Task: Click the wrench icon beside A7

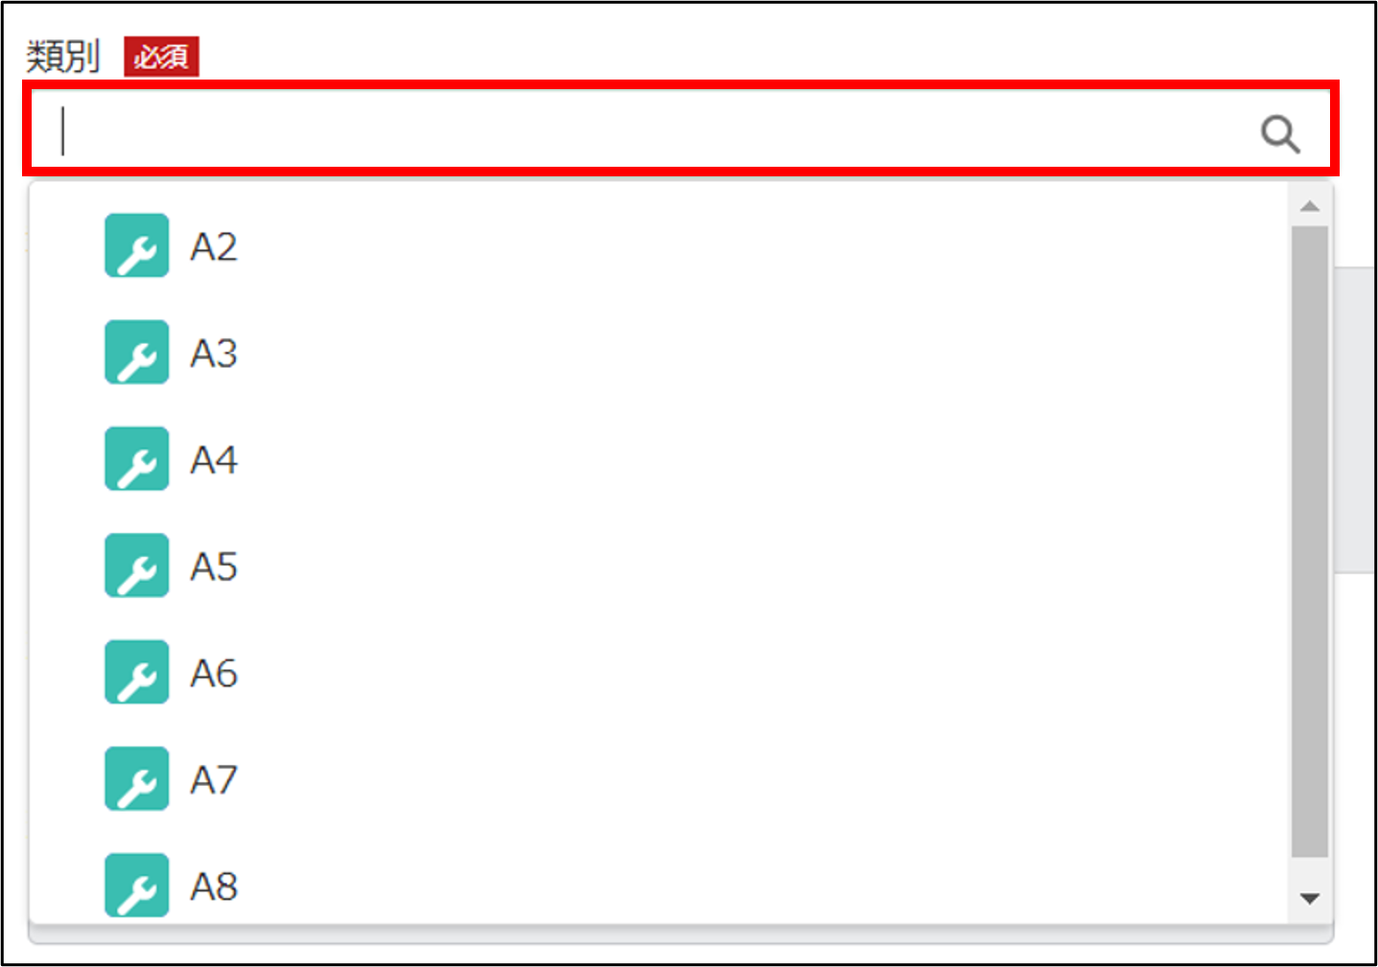Action: pos(137,779)
